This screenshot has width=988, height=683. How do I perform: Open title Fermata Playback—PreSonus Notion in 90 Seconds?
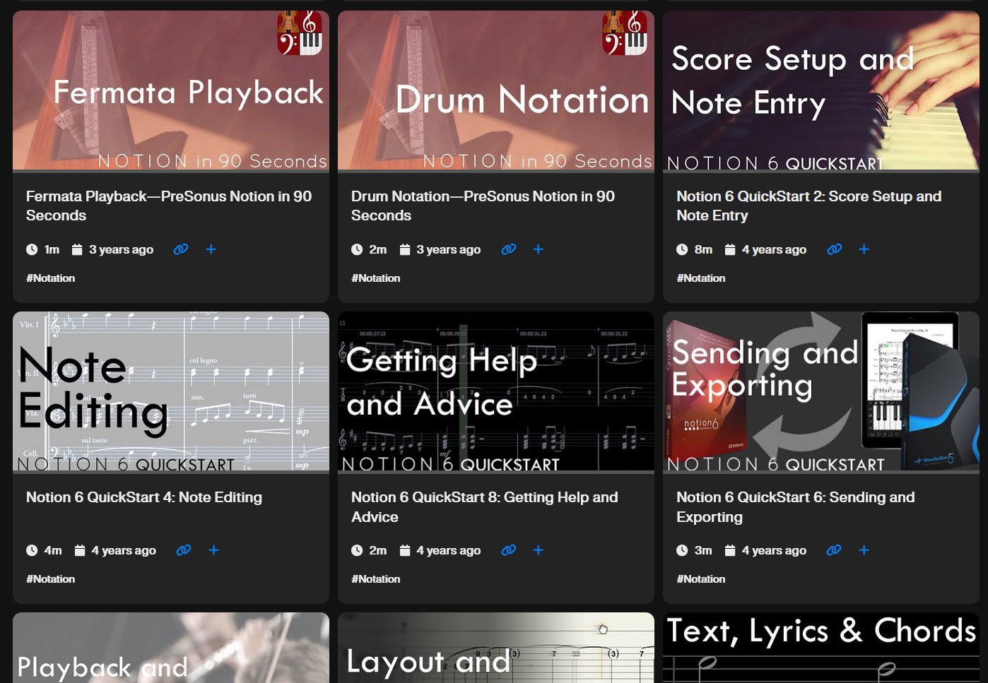[169, 206]
